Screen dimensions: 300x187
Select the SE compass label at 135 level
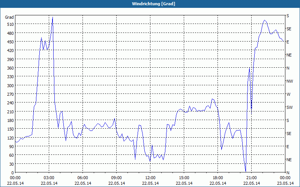coord(289,134)
